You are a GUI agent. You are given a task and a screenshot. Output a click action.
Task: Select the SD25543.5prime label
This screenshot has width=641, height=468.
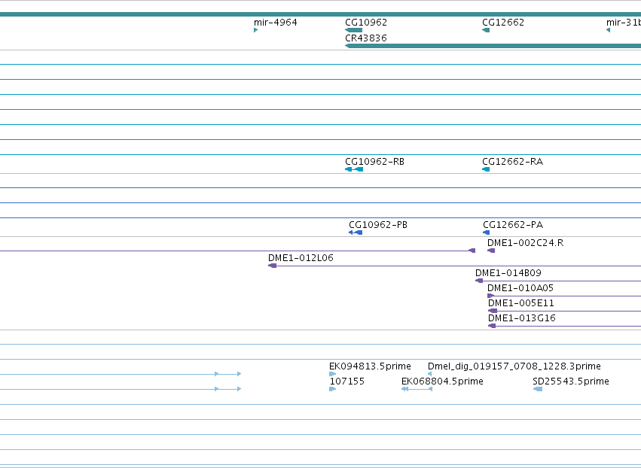(571, 381)
